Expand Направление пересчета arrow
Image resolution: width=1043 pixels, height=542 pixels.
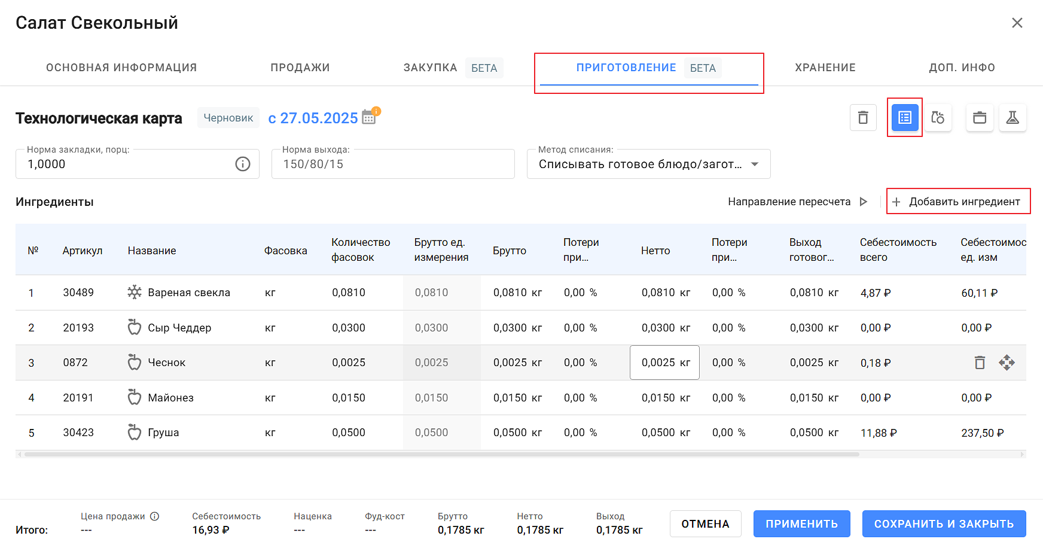(863, 202)
